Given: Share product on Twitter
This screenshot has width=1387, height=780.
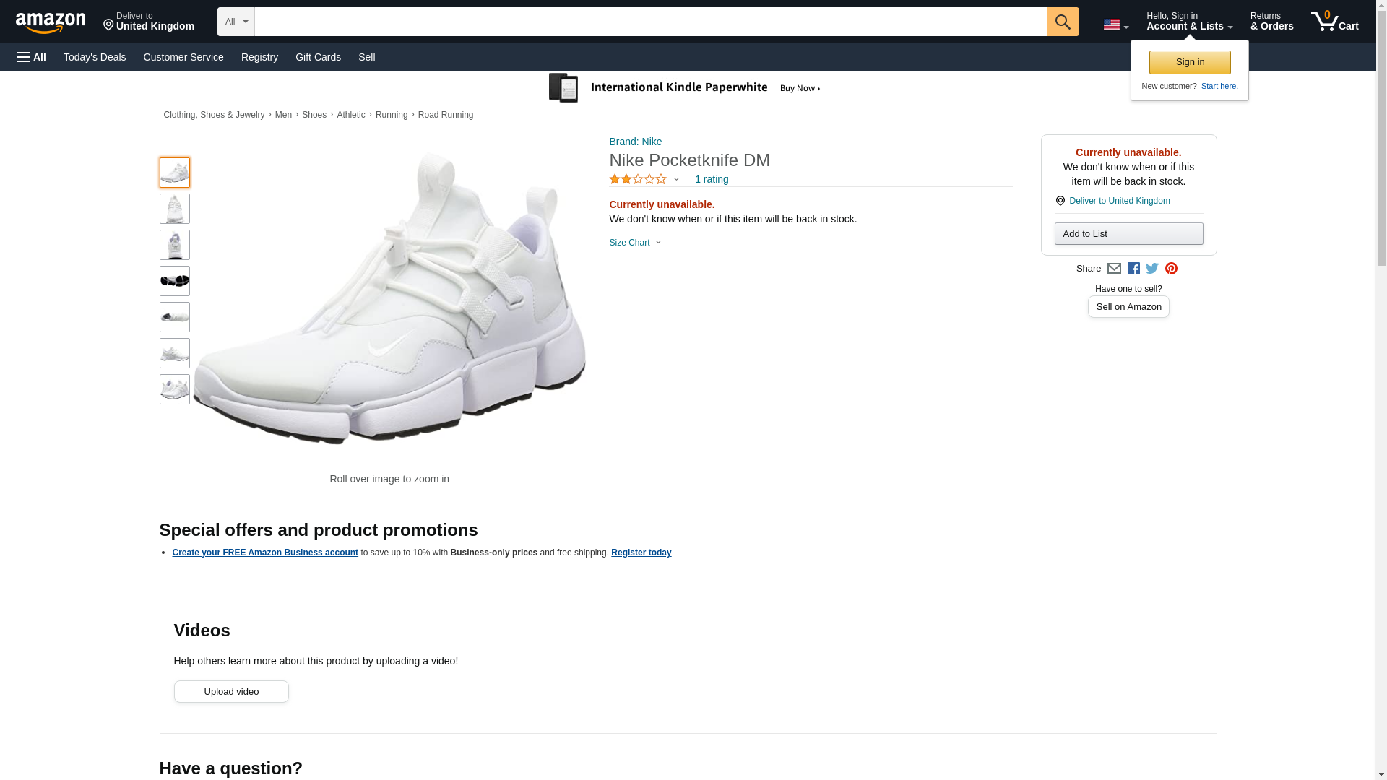Looking at the screenshot, I should click(x=1152, y=269).
